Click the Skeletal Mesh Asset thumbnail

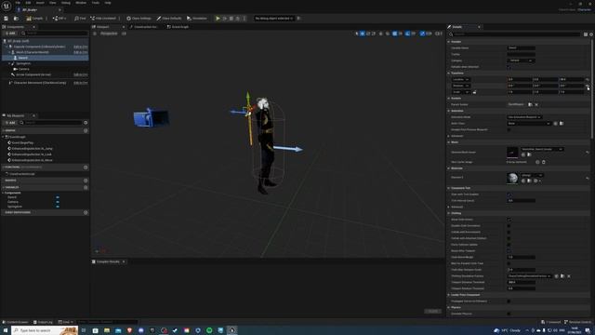[x=512, y=153]
